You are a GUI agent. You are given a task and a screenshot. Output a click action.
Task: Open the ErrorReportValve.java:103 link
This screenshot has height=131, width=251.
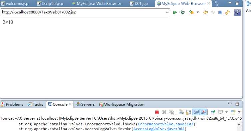point(166,124)
